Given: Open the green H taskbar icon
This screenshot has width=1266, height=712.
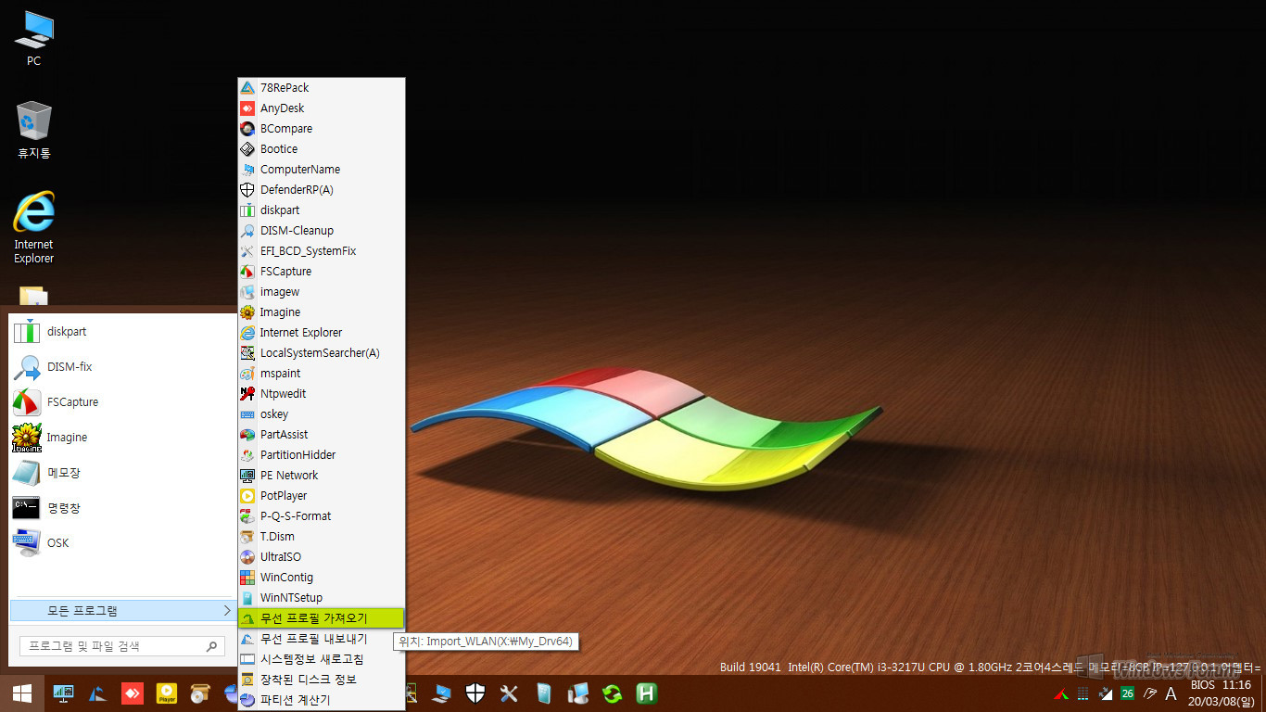Looking at the screenshot, I should point(646,693).
